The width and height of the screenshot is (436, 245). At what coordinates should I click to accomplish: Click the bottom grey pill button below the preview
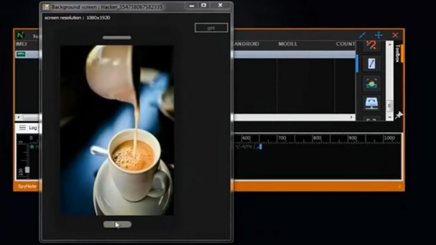click(x=117, y=225)
